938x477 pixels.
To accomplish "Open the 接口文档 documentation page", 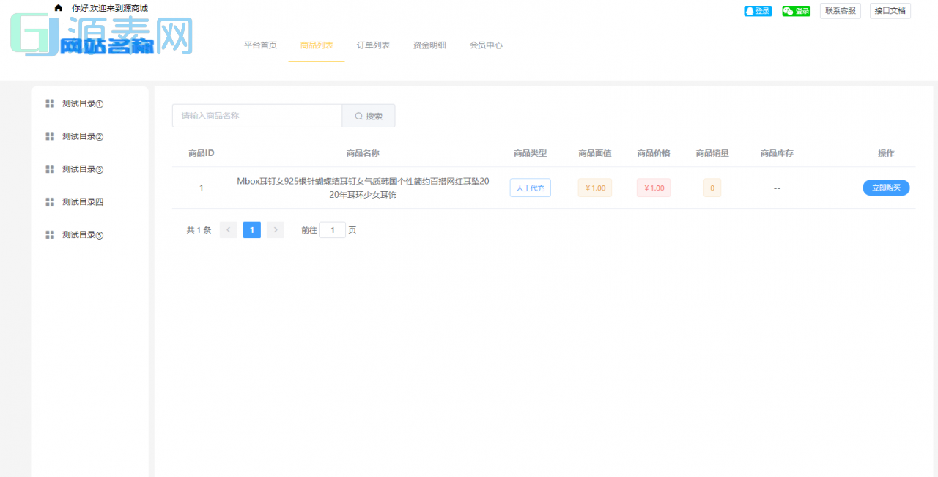I will coord(890,11).
